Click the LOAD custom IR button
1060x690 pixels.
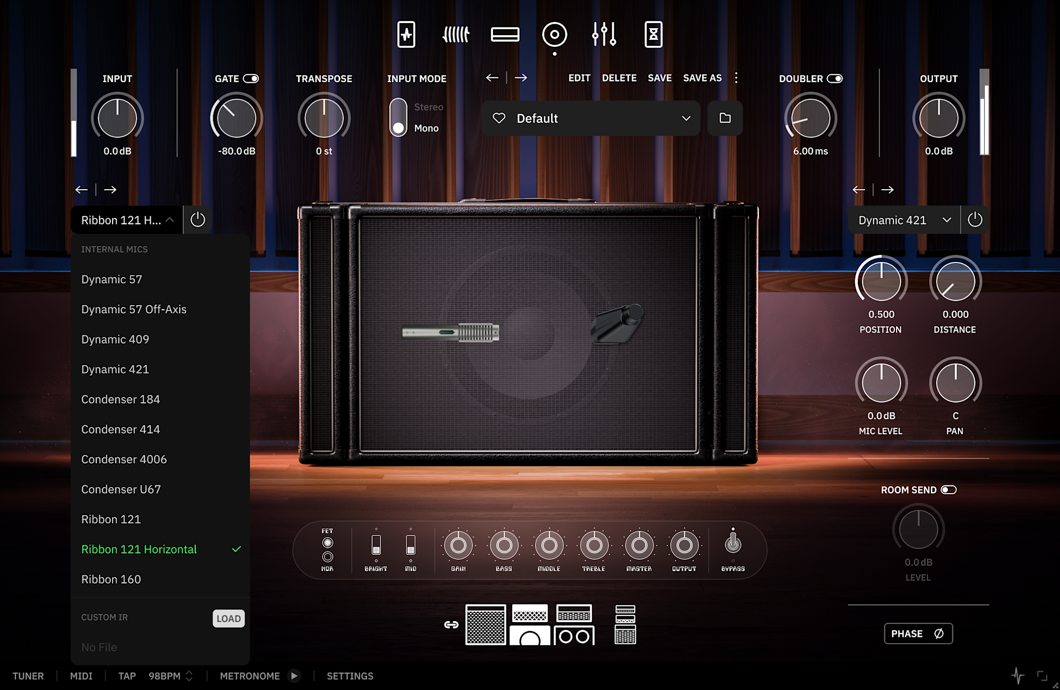228,618
